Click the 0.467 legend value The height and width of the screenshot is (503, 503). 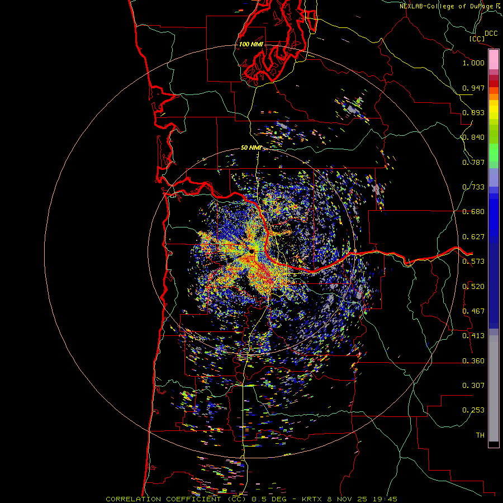coord(473,311)
